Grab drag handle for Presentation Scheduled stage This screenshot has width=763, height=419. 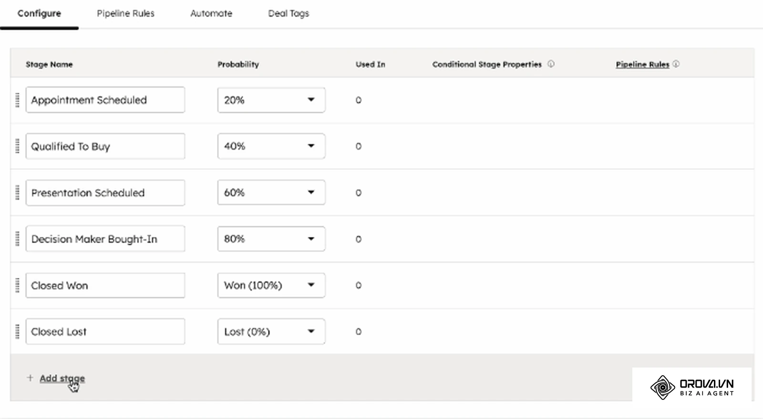(18, 193)
